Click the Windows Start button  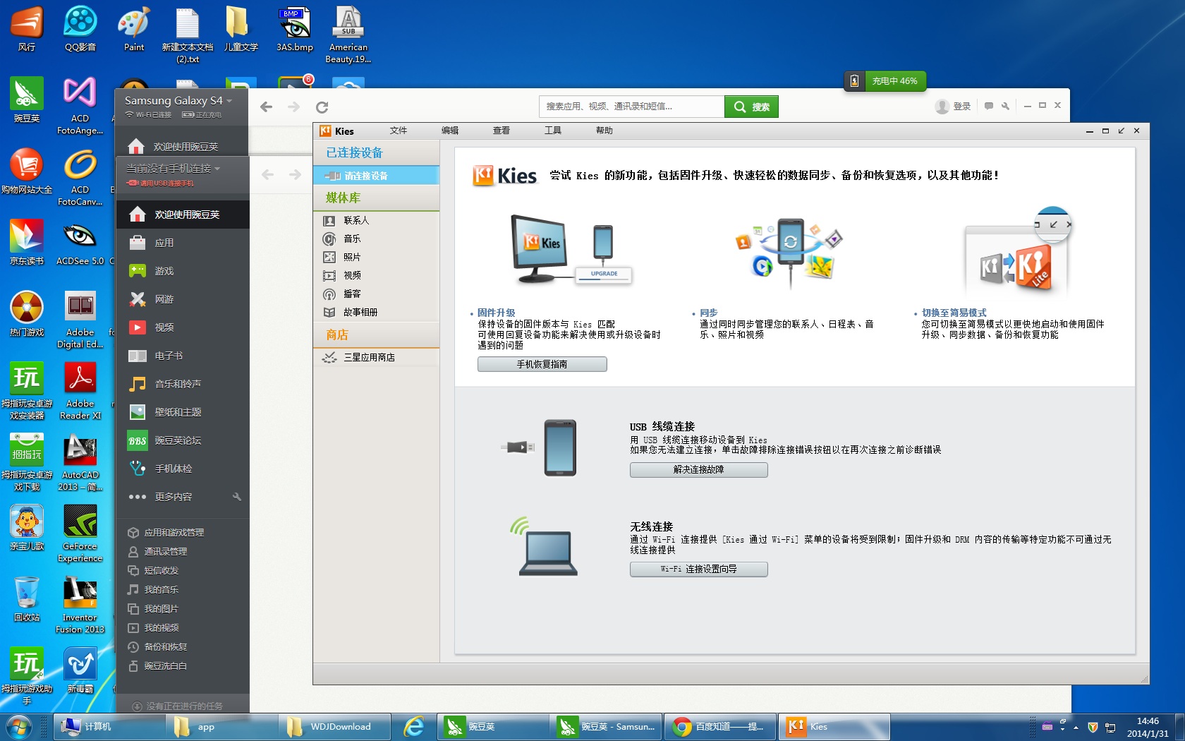point(18,727)
